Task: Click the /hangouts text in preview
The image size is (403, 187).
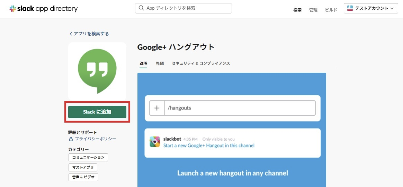Action: [x=179, y=108]
